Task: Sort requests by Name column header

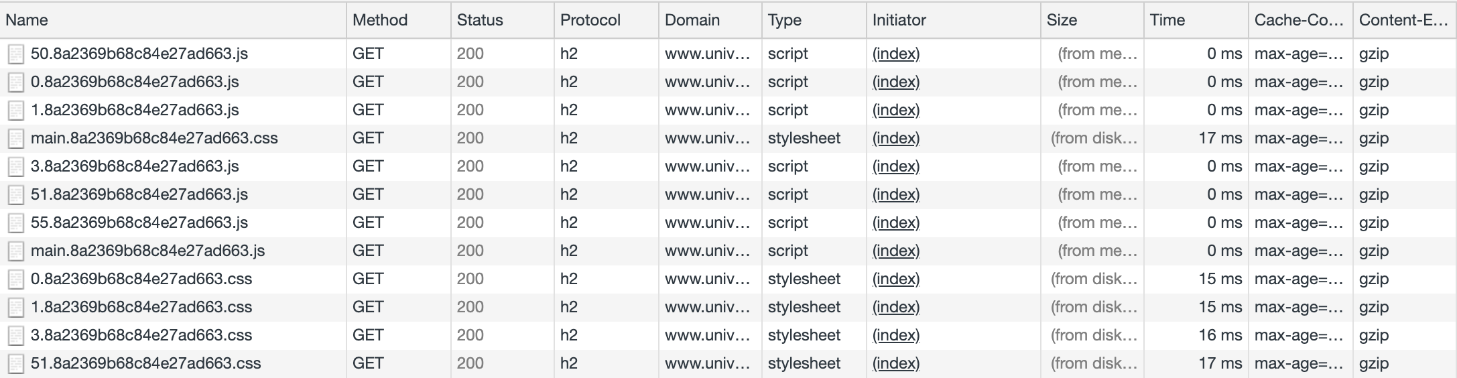Action: [x=27, y=20]
